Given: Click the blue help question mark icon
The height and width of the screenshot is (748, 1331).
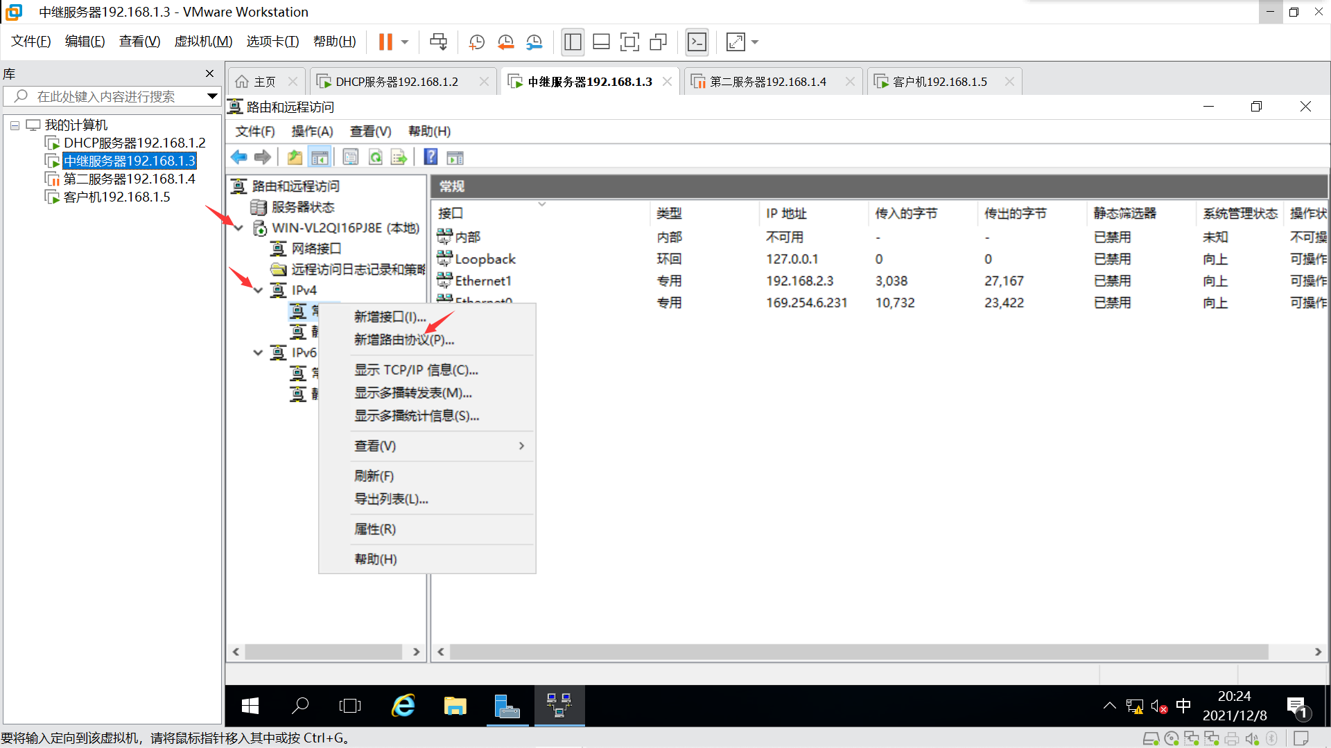Looking at the screenshot, I should [x=430, y=157].
